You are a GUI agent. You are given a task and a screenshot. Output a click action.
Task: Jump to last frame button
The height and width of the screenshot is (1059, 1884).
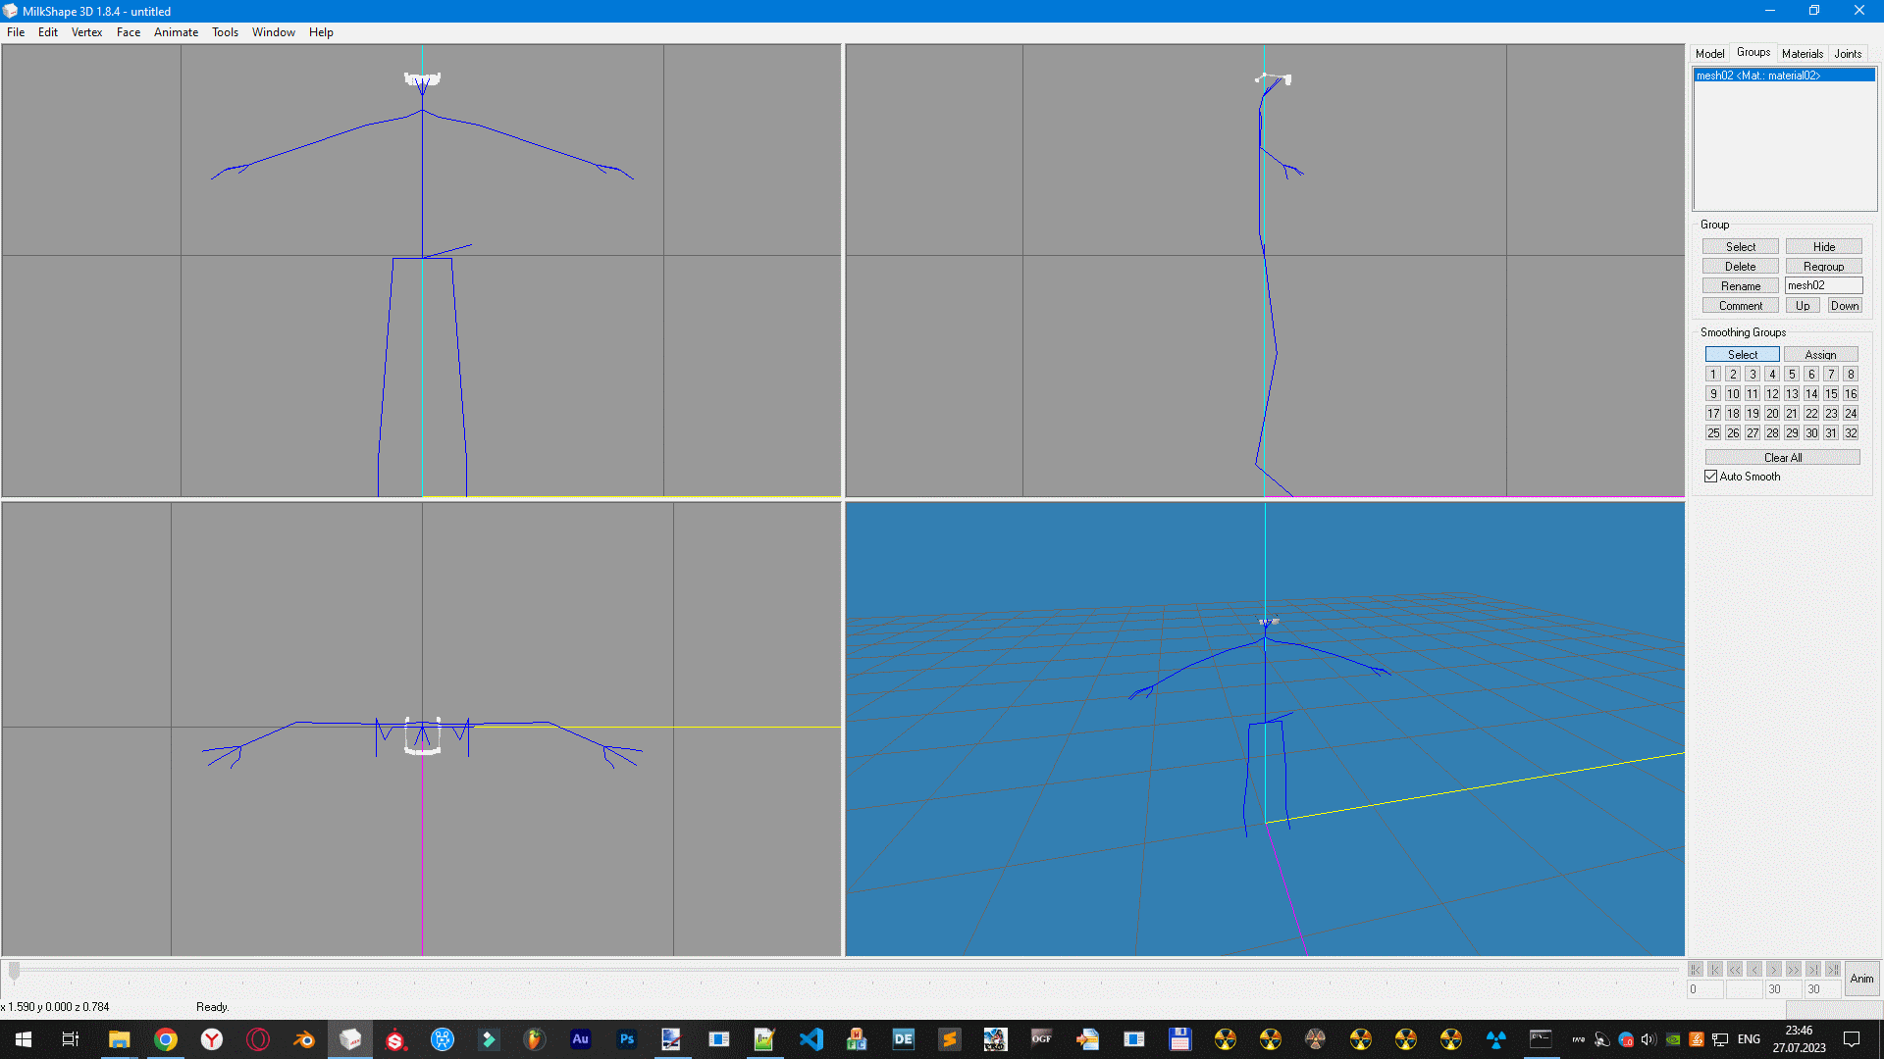1833,969
